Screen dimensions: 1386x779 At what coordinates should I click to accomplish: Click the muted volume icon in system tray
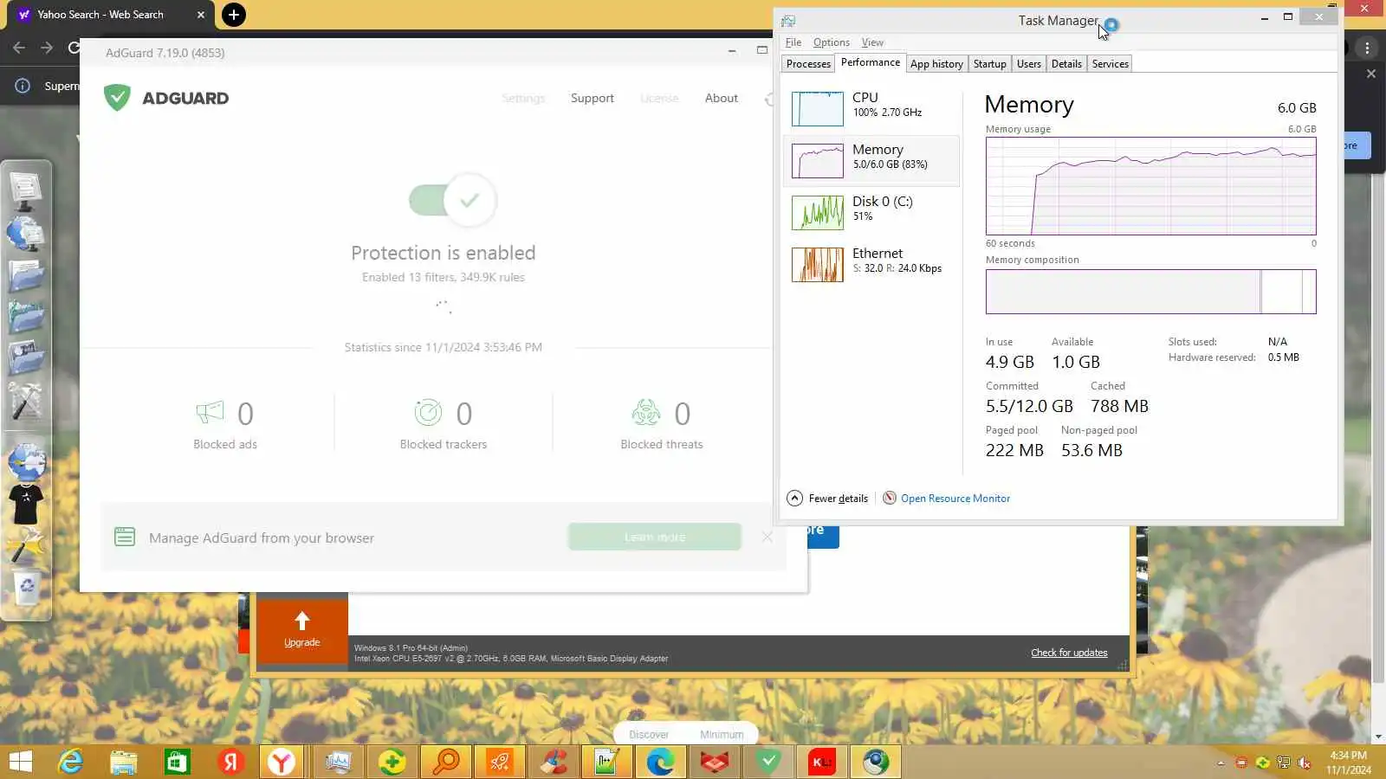[x=1305, y=763]
